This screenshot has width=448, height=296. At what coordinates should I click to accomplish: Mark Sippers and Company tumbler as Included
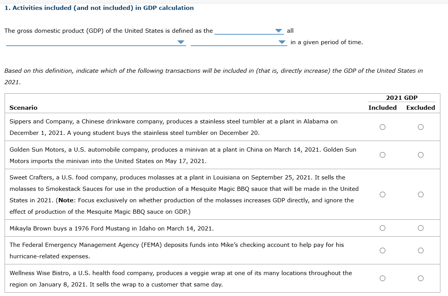click(382, 127)
